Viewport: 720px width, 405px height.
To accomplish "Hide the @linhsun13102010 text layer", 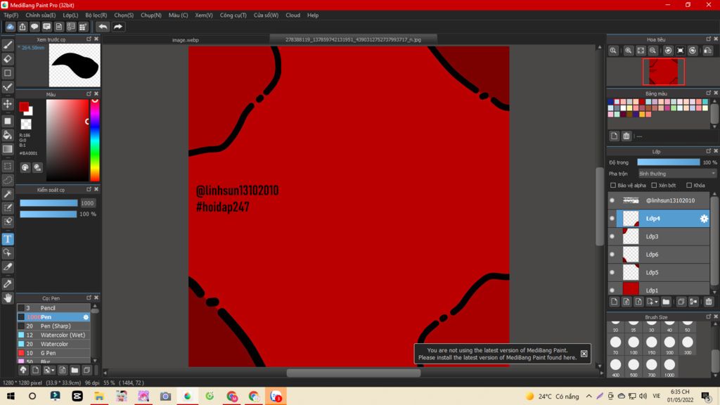I will click(x=612, y=200).
